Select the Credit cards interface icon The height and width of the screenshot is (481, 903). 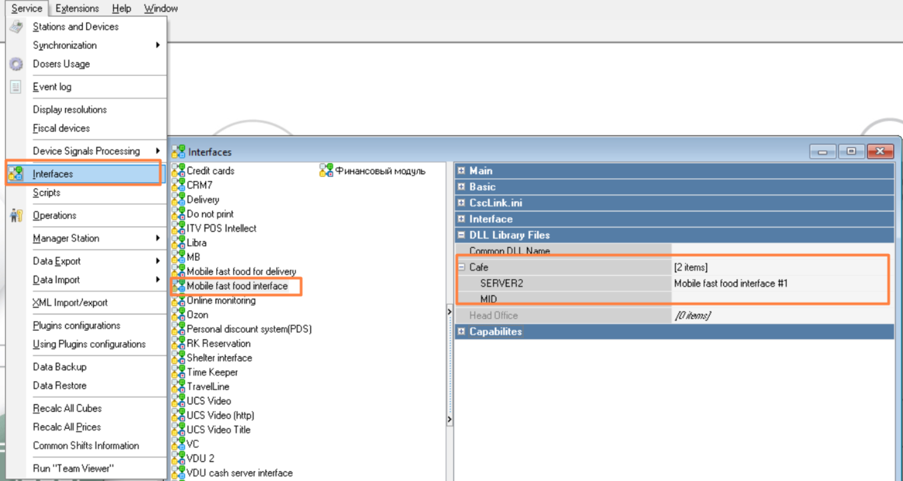coord(178,171)
